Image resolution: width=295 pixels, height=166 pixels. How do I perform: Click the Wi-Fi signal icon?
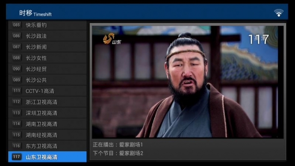279,13
